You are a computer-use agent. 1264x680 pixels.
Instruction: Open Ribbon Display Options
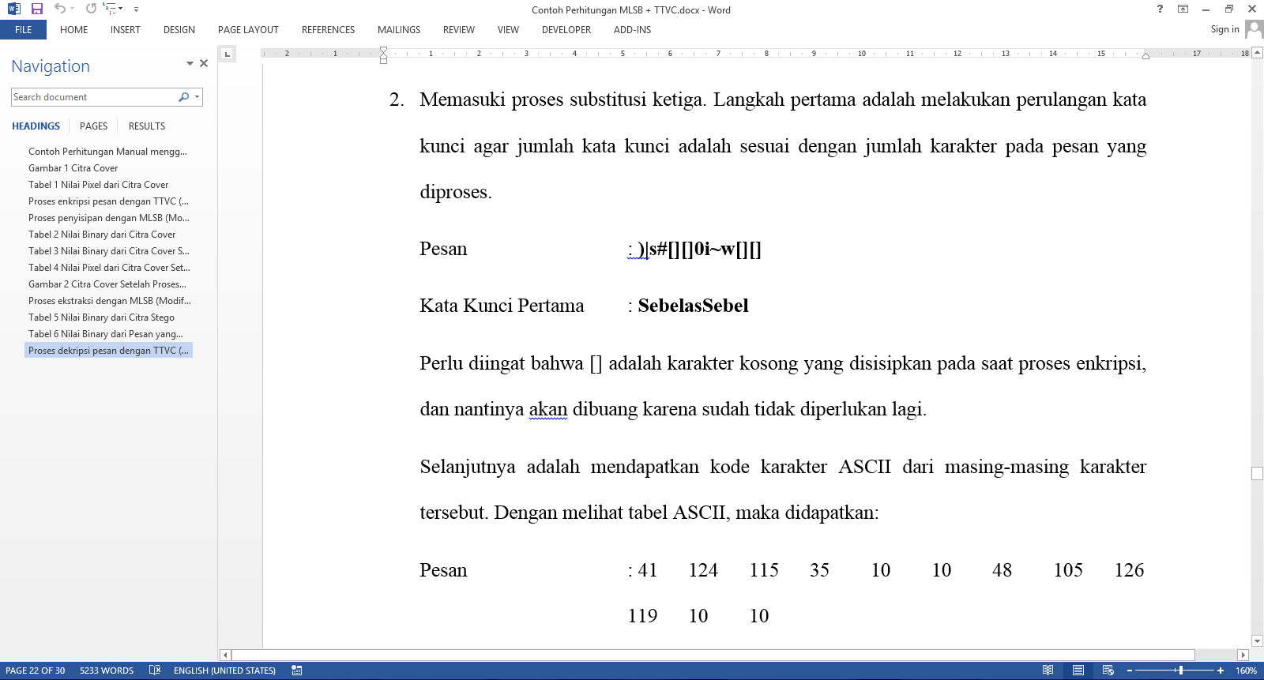tap(1183, 9)
